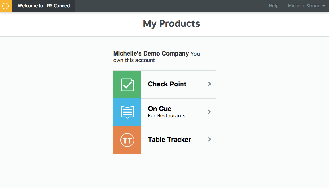Expand the Table Tracker row chevron
The height and width of the screenshot is (188, 329).
(x=209, y=139)
